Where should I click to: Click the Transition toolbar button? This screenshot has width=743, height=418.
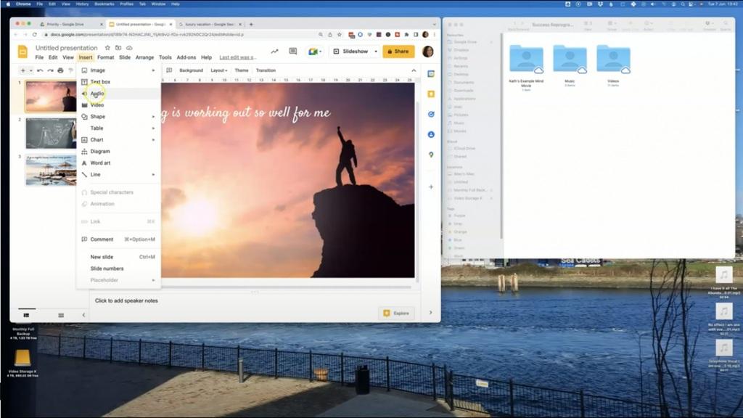pyautogui.click(x=266, y=70)
